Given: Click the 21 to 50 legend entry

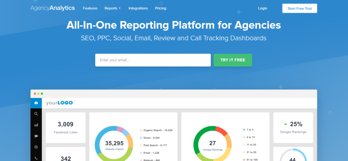Looking at the screenshot, I should coord(249,152).
